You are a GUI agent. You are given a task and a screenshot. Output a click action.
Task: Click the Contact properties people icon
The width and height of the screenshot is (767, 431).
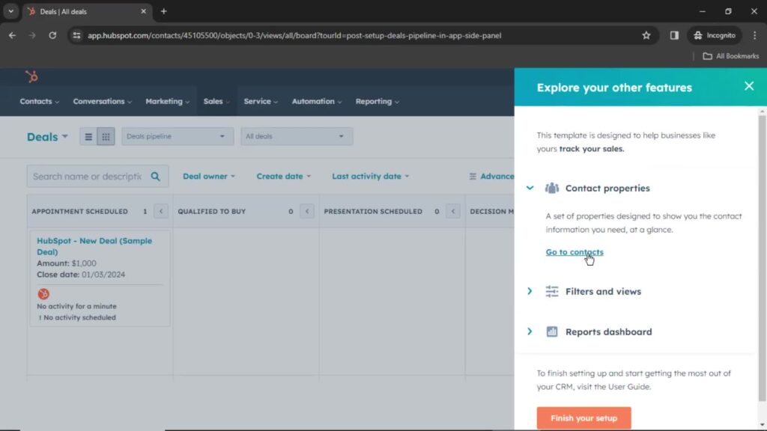pos(552,188)
